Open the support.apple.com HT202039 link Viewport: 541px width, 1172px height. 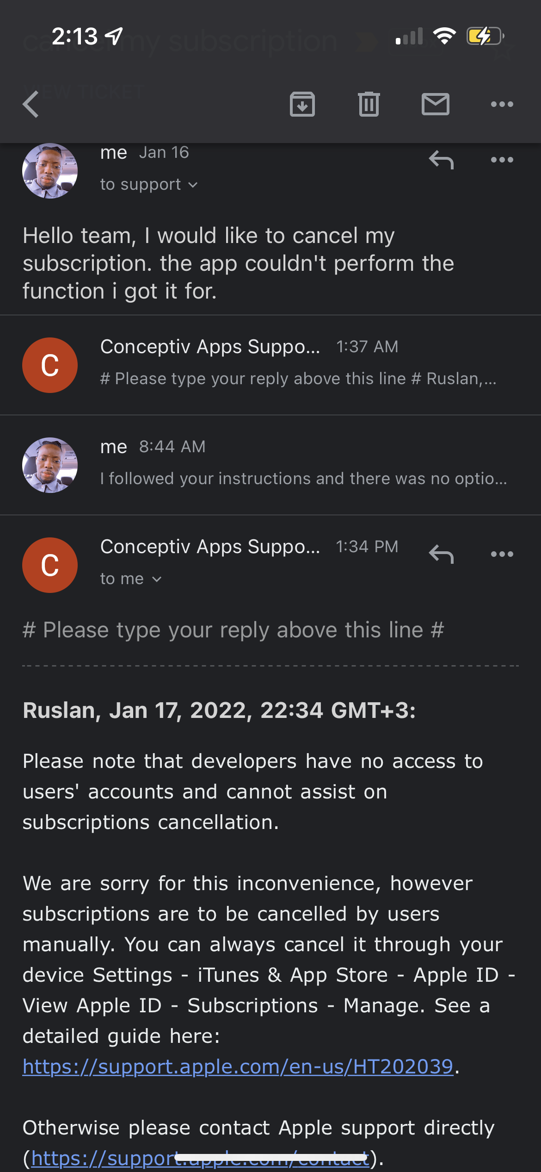click(x=238, y=1066)
